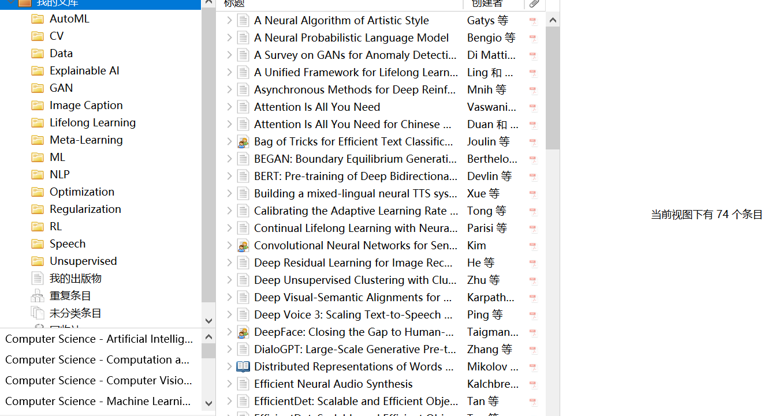Expand Attention Is All You Need item
The width and height of the screenshot is (775, 416).
pos(229,107)
